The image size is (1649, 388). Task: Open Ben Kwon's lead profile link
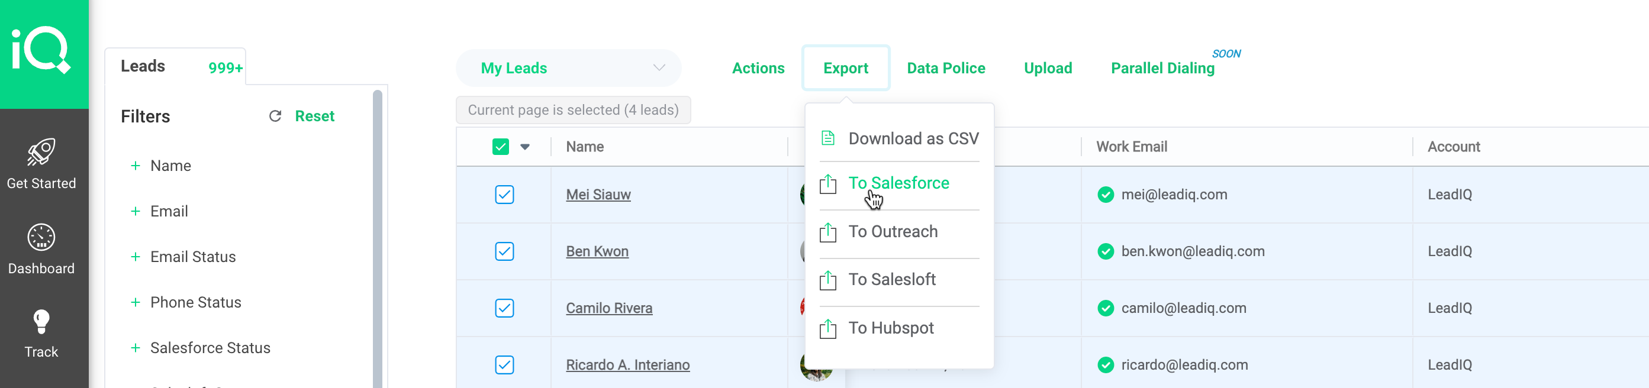click(597, 251)
